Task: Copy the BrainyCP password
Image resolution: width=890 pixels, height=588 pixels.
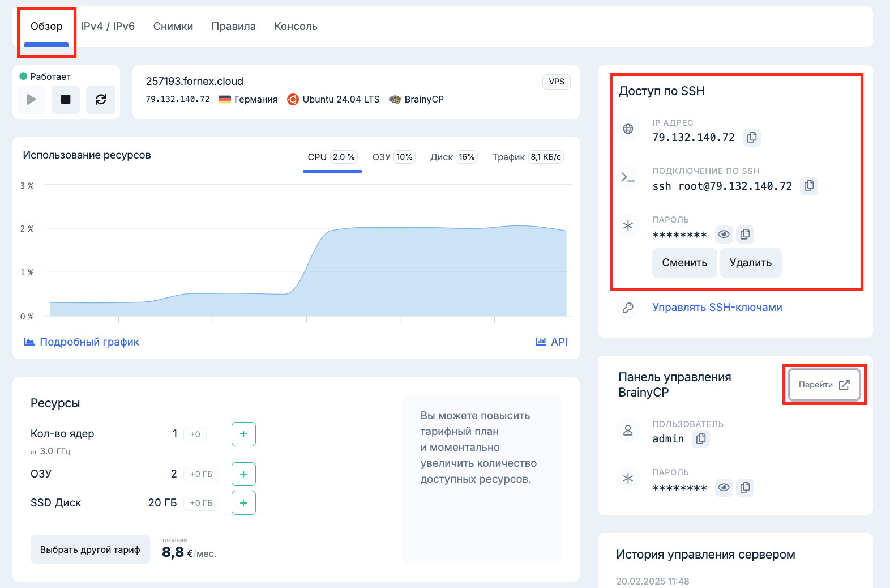Action: tap(745, 488)
